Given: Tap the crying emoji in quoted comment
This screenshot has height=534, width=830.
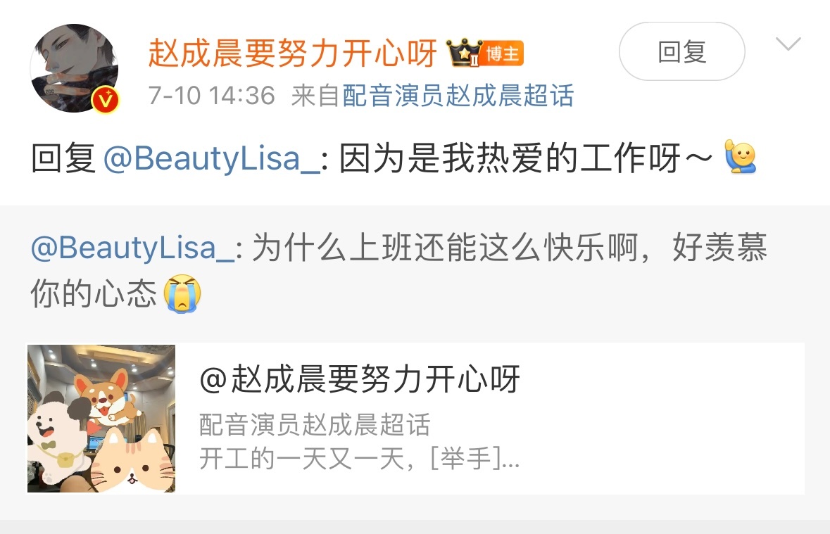Looking at the screenshot, I should tap(182, 293).
